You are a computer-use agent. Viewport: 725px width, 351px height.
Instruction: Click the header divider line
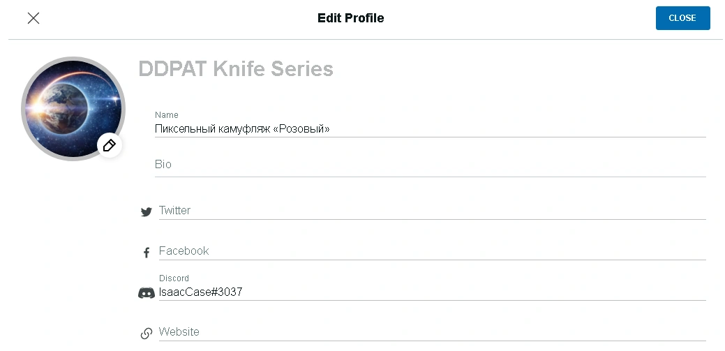[x=362, y=40]
